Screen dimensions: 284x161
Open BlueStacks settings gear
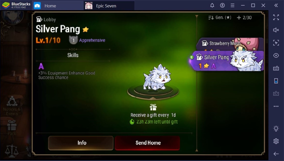(276, 141)
